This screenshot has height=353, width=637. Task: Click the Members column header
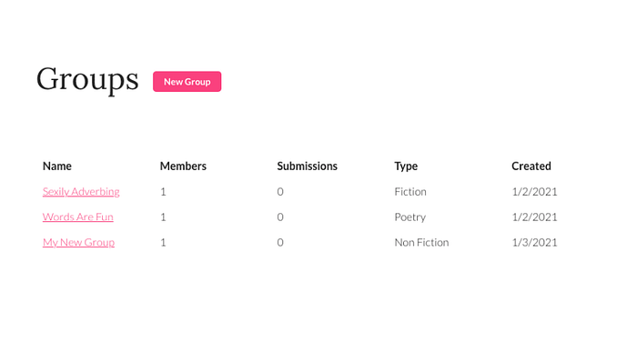click(x=183, y=166)
